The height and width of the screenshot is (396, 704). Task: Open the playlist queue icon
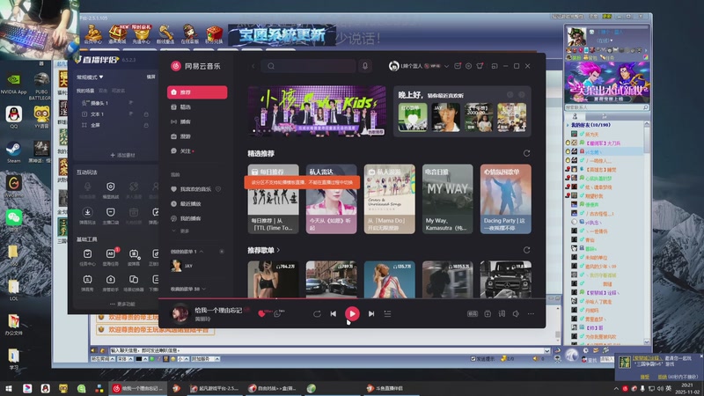(387, 314)
